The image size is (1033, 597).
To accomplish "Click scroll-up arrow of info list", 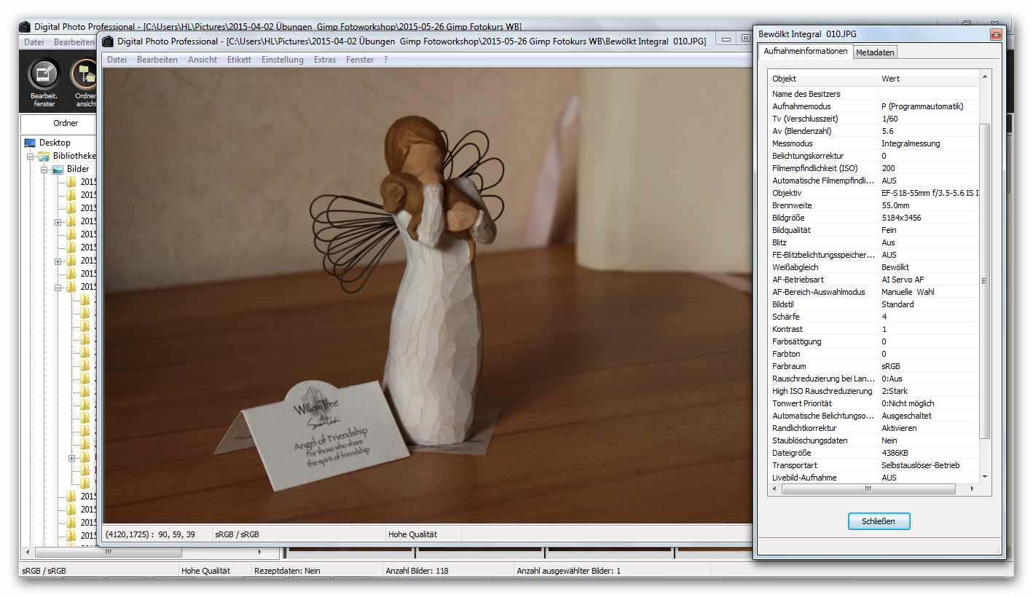I will tap(985, 76).
